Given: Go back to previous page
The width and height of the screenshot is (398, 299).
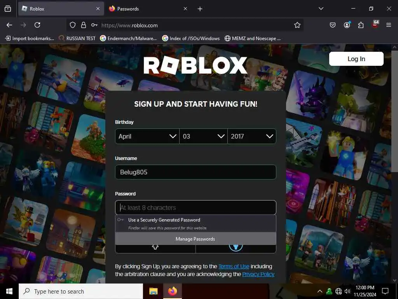Looking at the screenshot, I should click(x=9, y=25).
